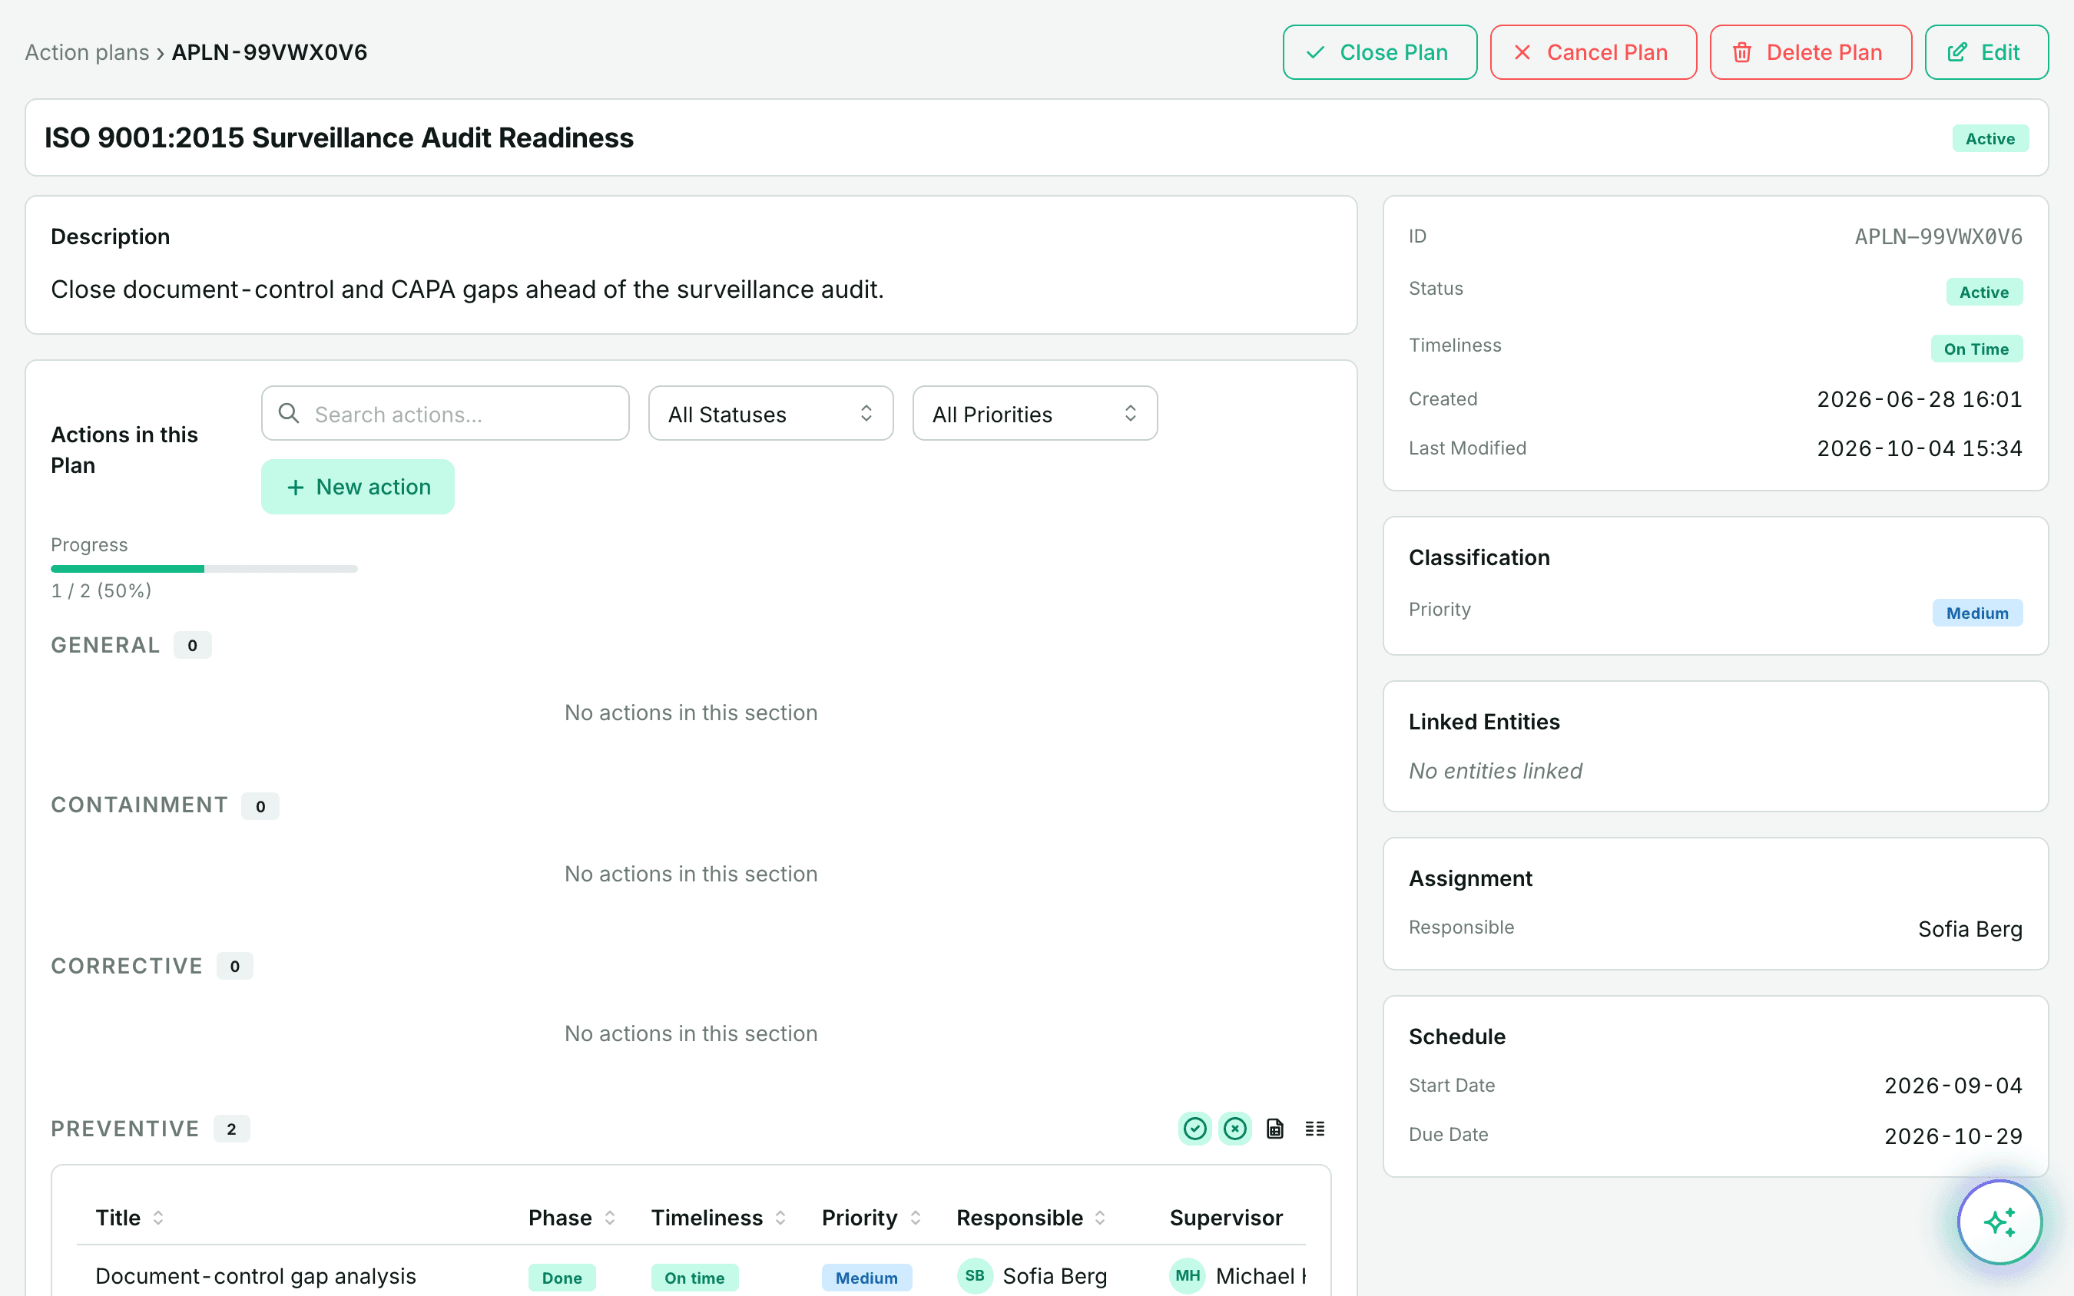Click the Document-control gap analysis row title
This screenshot has width=2074, height=1296.
(256, 1276)
